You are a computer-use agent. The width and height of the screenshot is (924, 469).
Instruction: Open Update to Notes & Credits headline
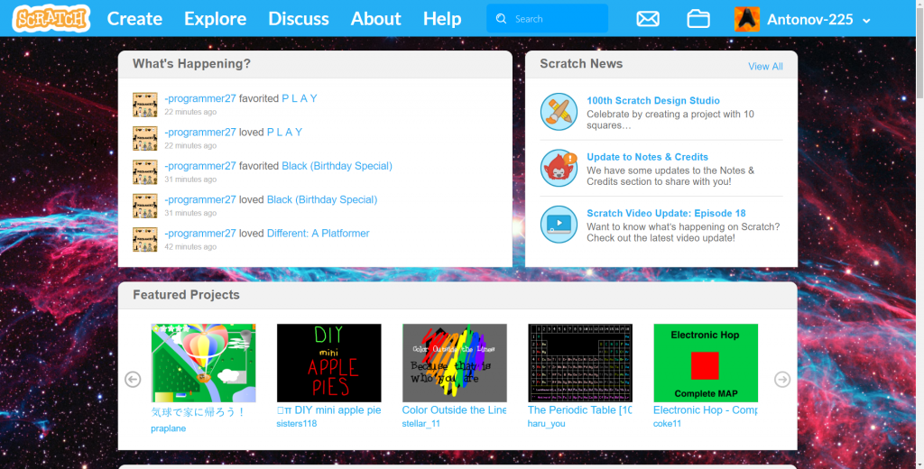647,157
